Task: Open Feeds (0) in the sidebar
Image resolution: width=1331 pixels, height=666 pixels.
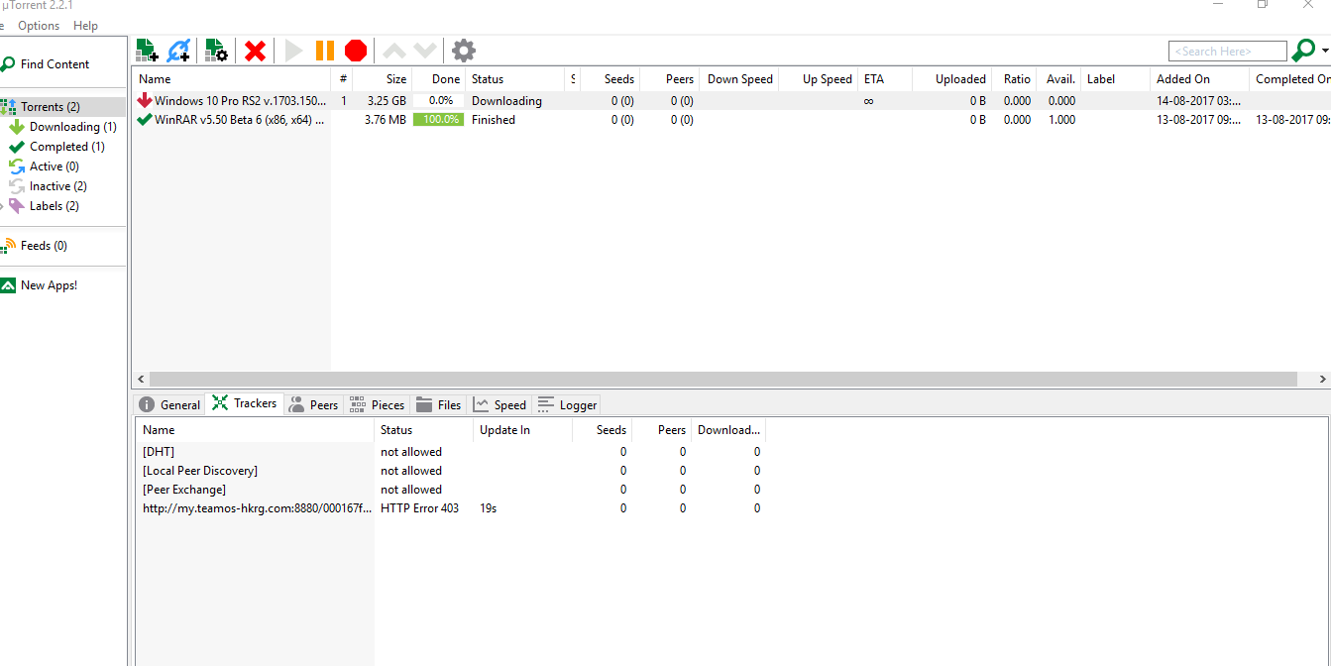Action: click(44, 246)
